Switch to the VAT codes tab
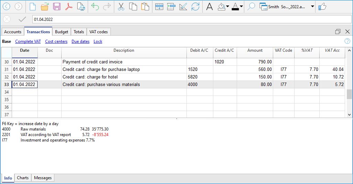Image resolution: width=353 pixels, height=184 pixels. coord(98,32)
